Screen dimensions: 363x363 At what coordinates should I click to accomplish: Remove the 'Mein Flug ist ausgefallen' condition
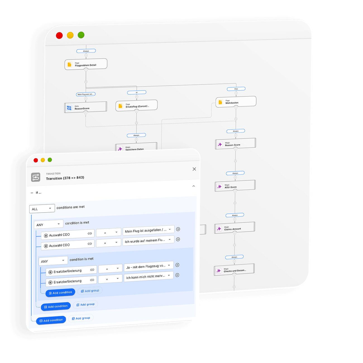click(x=178, y=229)
